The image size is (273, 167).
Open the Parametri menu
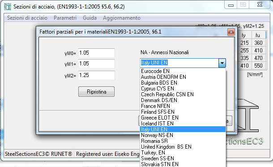65,18
